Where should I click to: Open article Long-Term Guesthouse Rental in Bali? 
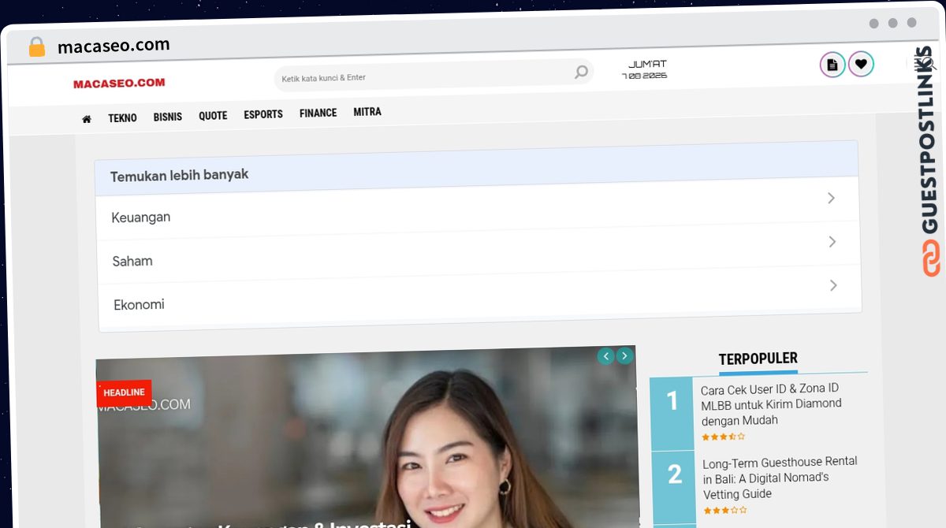[x=780, y=478]
